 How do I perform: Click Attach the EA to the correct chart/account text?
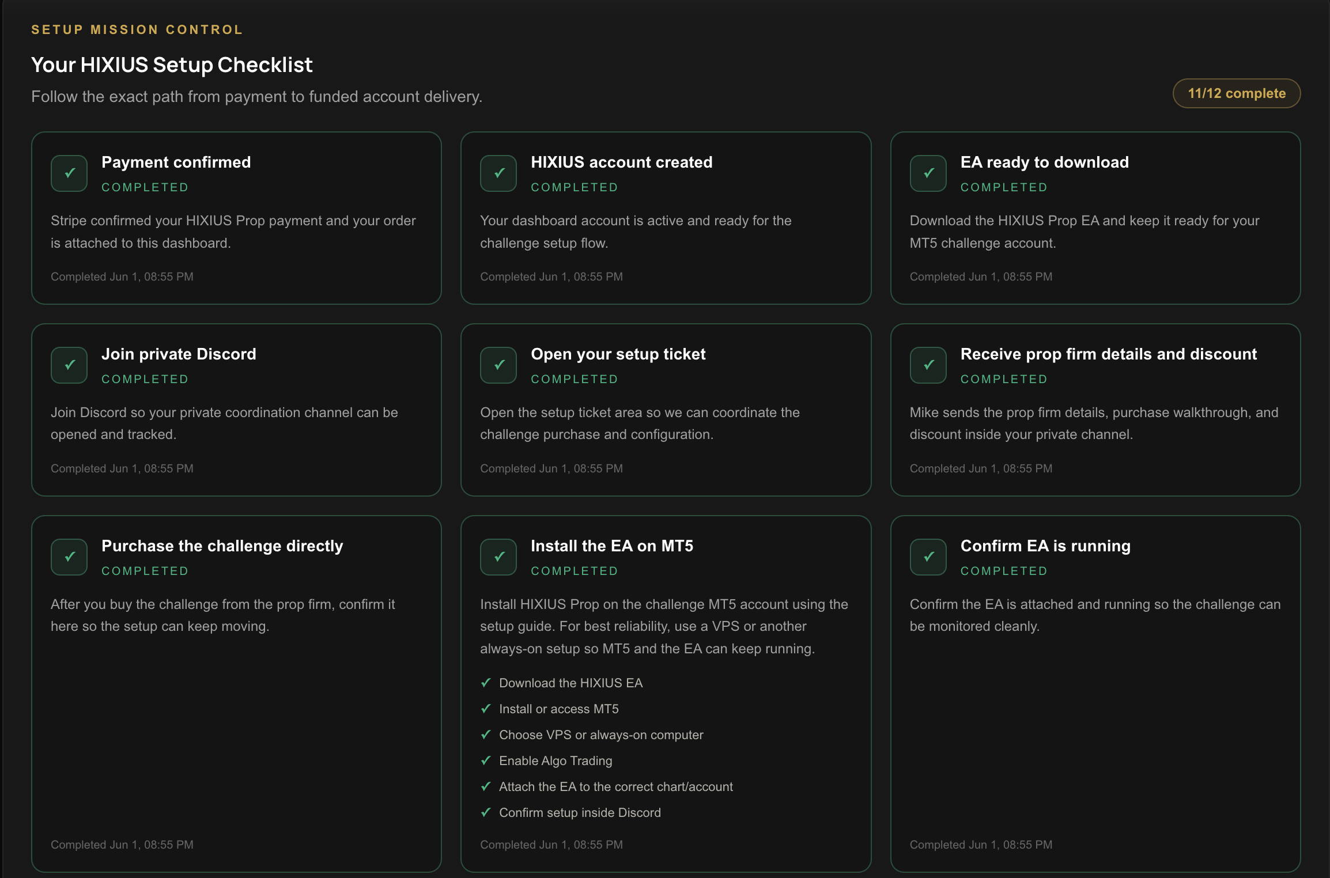616,786
